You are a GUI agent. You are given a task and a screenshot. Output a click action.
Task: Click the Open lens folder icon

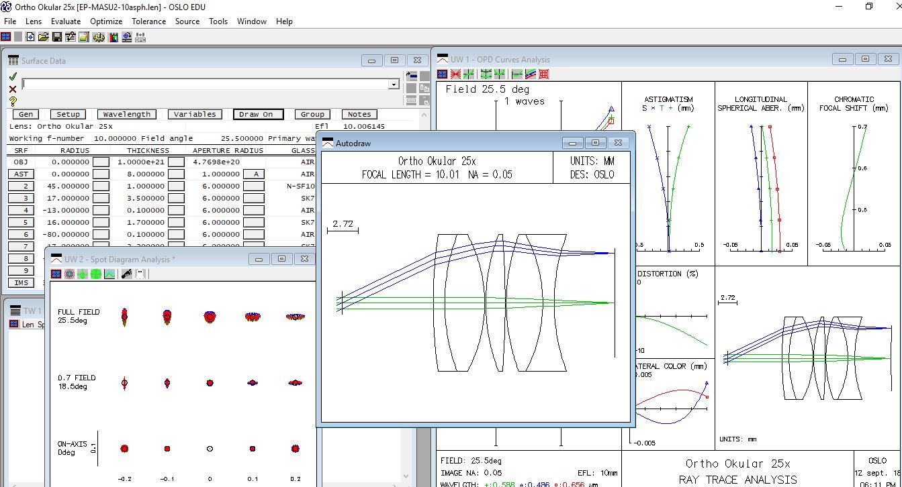[44, 37]
